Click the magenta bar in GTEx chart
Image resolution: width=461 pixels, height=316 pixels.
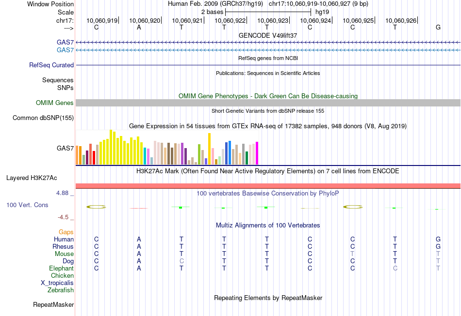click(257, 153)
